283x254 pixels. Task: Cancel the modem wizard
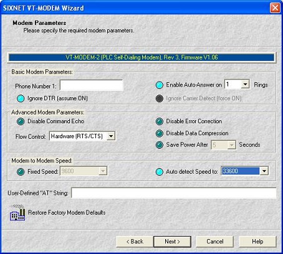pyautogui.click(x=215, y=242)
